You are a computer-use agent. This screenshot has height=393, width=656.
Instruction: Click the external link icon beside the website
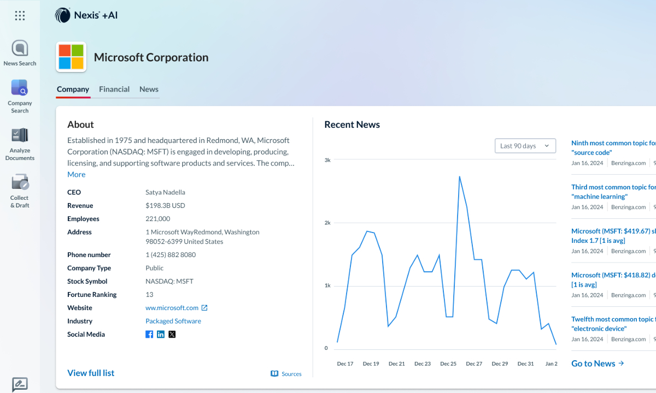[x=204, y=307]
